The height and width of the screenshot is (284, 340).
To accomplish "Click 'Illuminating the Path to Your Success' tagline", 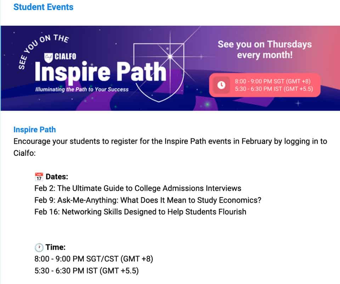I will coord(82,90).
